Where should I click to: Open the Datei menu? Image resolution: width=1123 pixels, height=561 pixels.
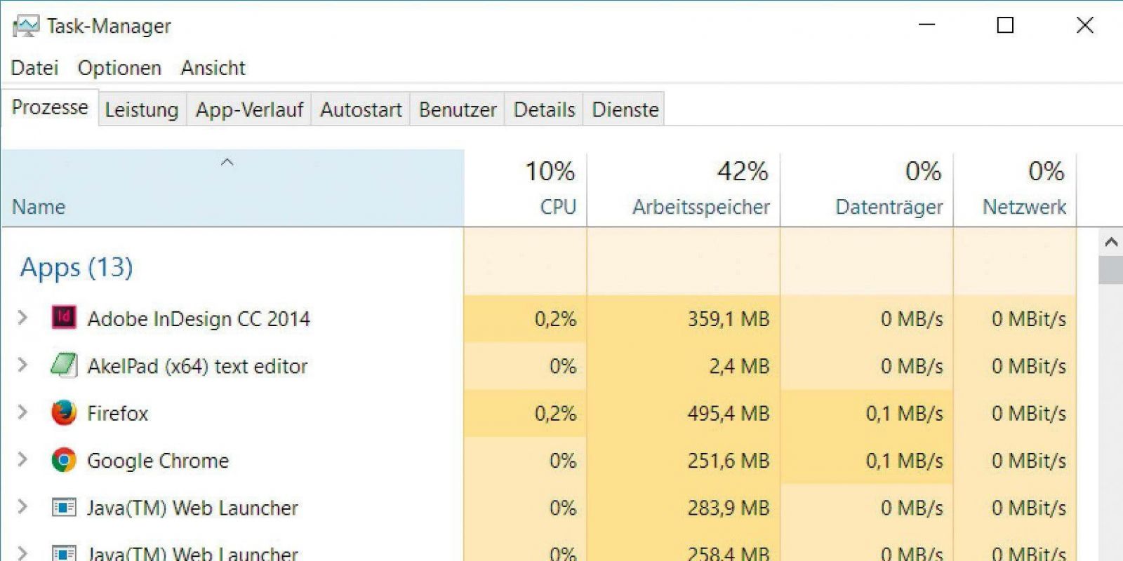[x=34, y=68]
